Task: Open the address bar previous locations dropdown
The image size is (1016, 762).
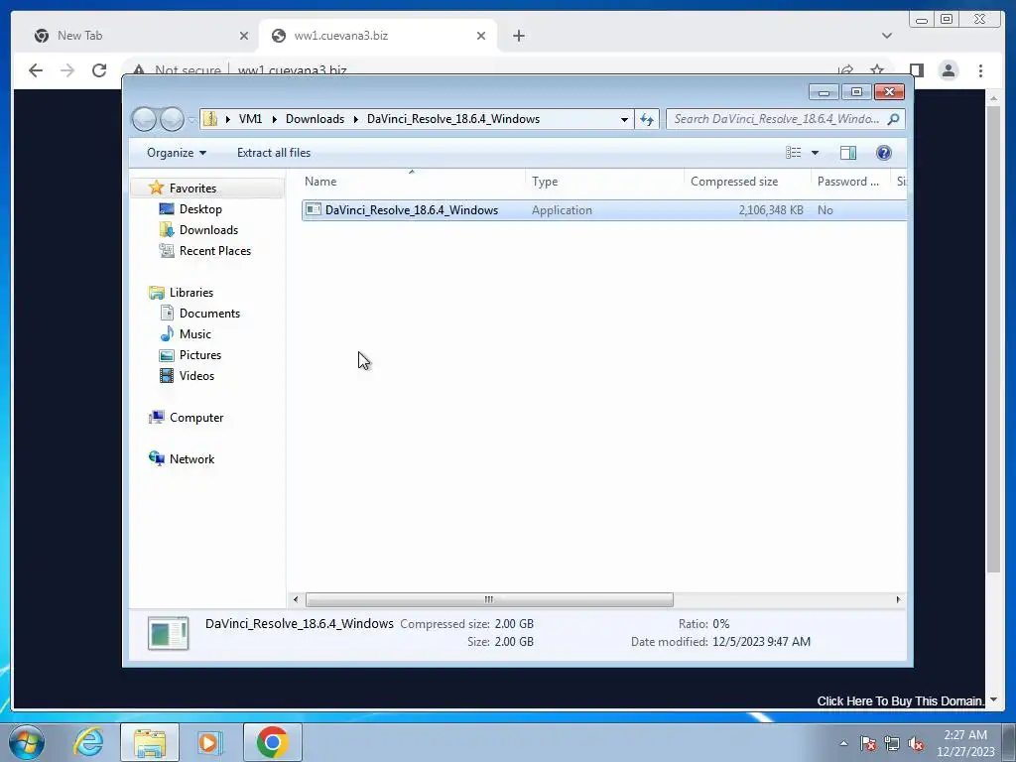Action: [624, 119]
